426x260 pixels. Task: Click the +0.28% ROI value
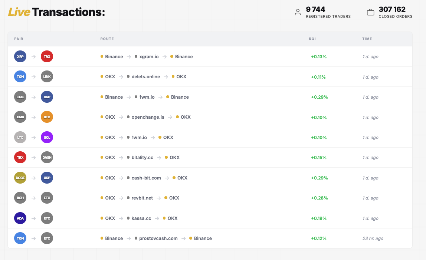(319, 198)
